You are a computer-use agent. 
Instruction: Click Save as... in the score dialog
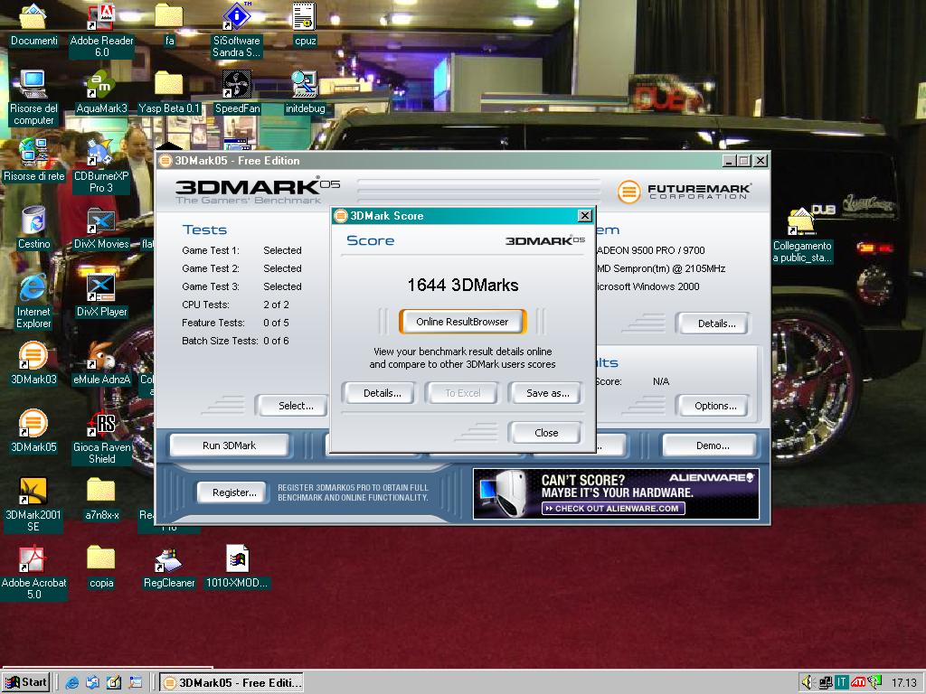547,393
